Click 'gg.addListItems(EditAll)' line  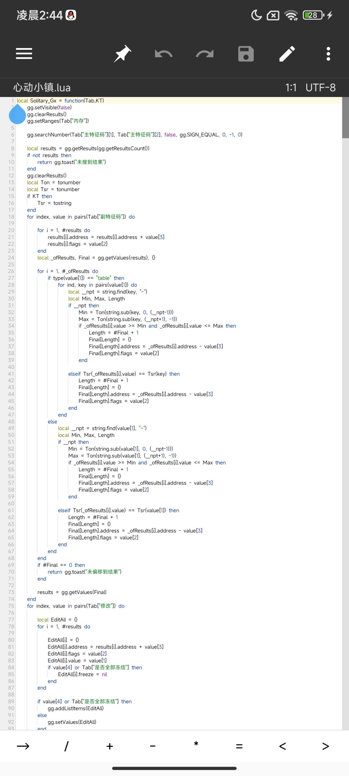coord(76,708)
